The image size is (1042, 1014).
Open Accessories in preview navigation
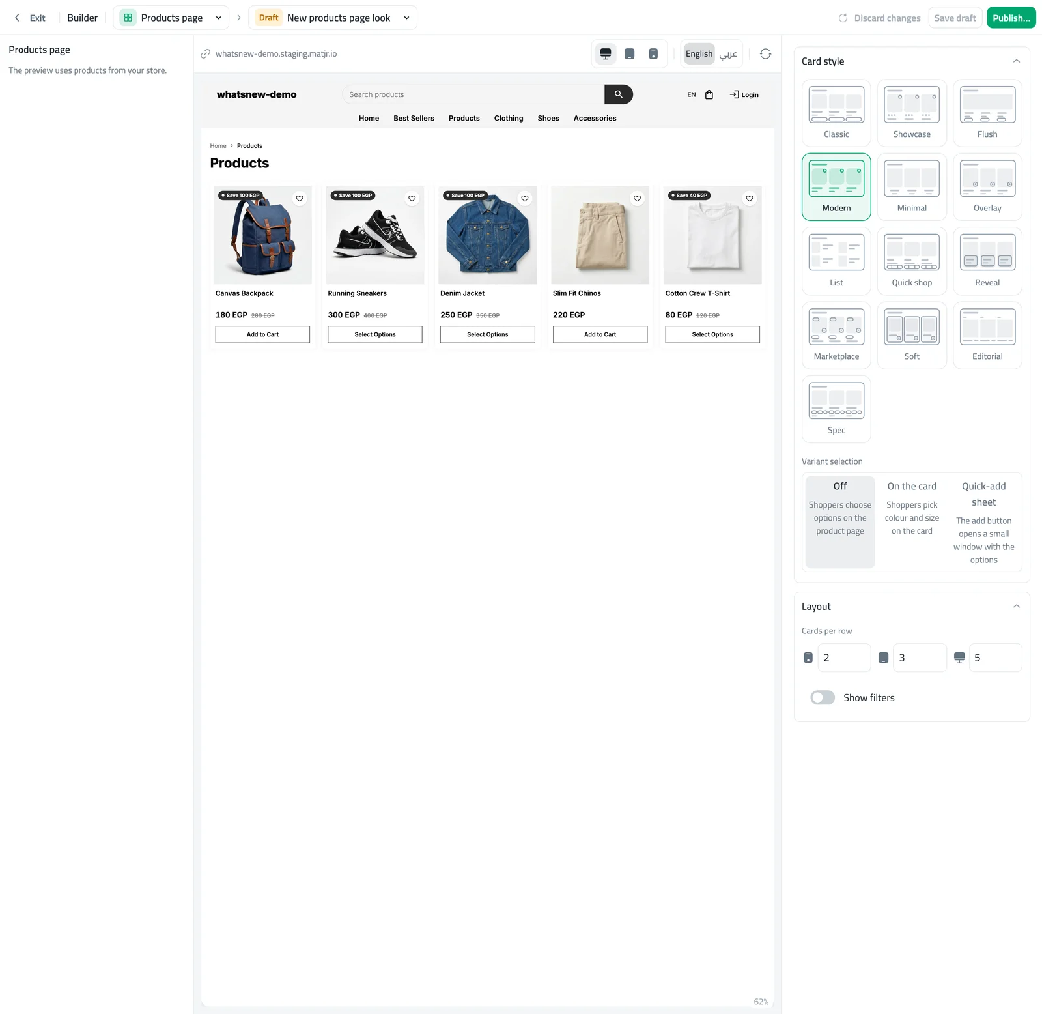[x=595, y=118]
